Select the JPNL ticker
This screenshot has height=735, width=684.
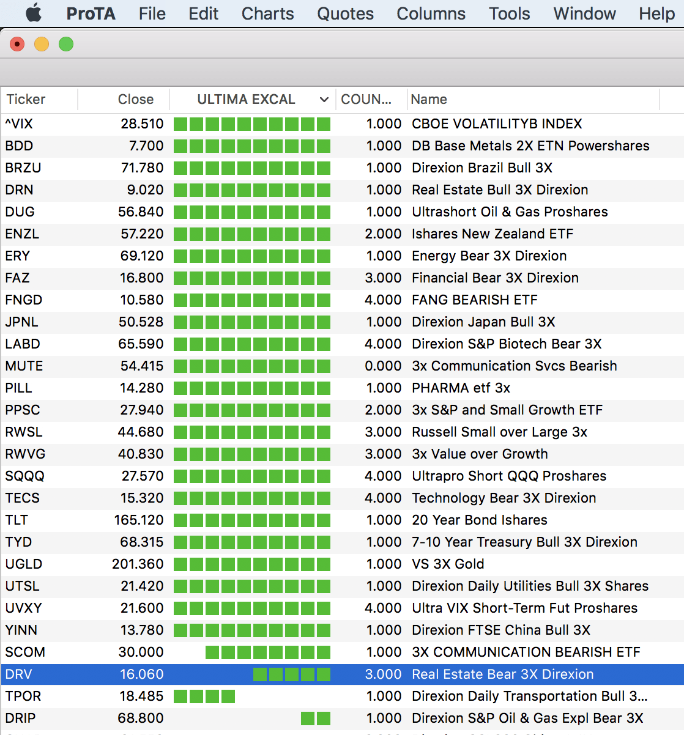[x=21, y=322]
